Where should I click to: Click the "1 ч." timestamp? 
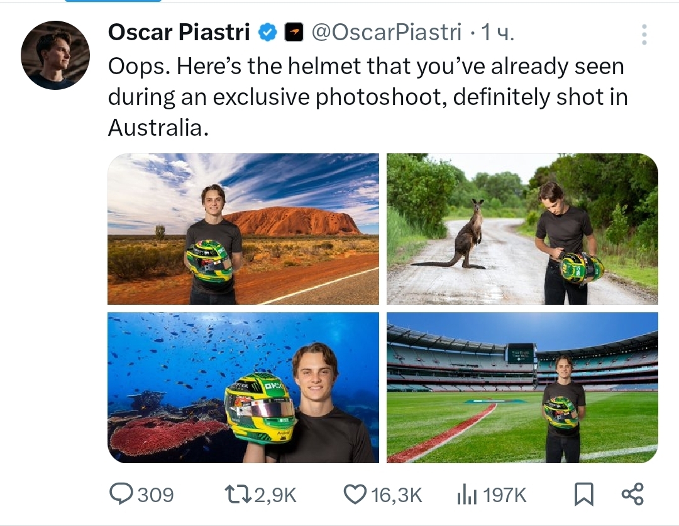pyautogui.click(x=498, y=32)
